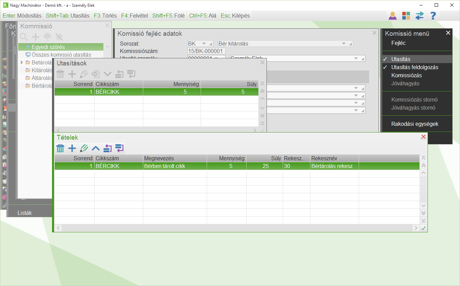
Task: Click 'Bértárolás rekesz' cell in Tételek
Action: pos(334,166)
